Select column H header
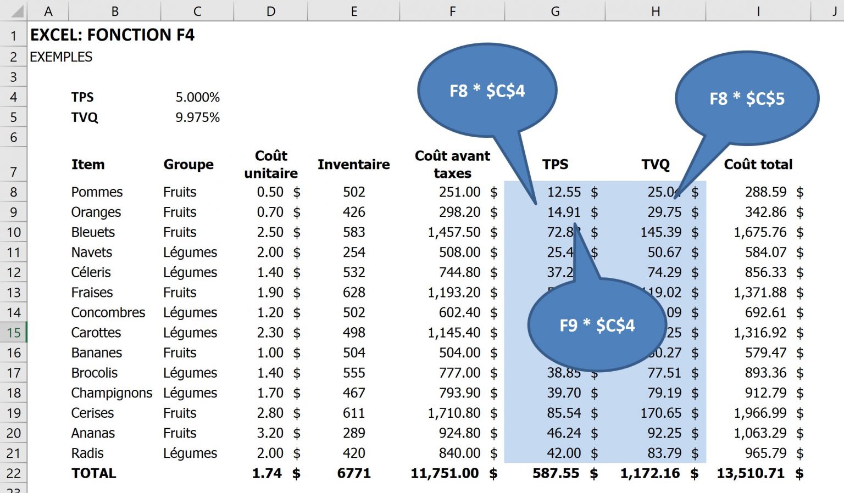Image resolution: width=844 pixels, height=493 pixels. point(656,11)
